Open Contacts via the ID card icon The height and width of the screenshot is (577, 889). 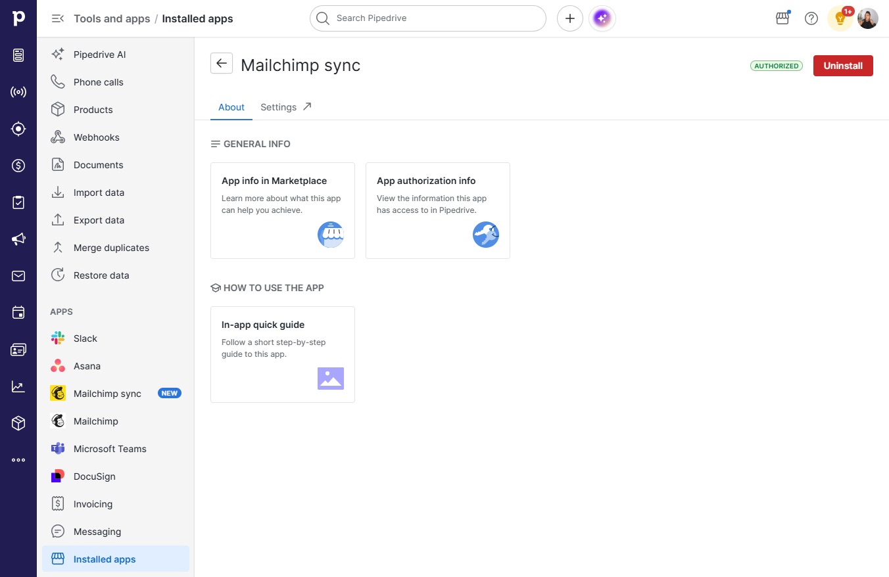[x=18, y=350]
